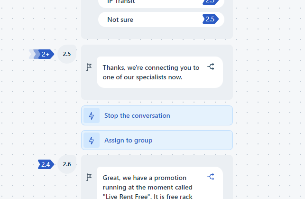The height and width of the screenshot is (199, 305).
Task: Open the "Stop the conversation" action
Action: (x=157, y=115)
